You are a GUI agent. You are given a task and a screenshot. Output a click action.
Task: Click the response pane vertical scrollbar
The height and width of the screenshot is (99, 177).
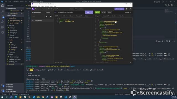[x=132, y=34]
